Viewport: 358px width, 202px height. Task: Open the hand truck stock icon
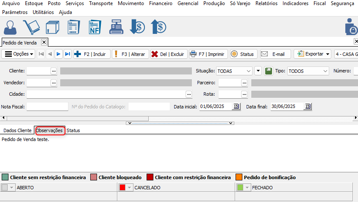31,27
